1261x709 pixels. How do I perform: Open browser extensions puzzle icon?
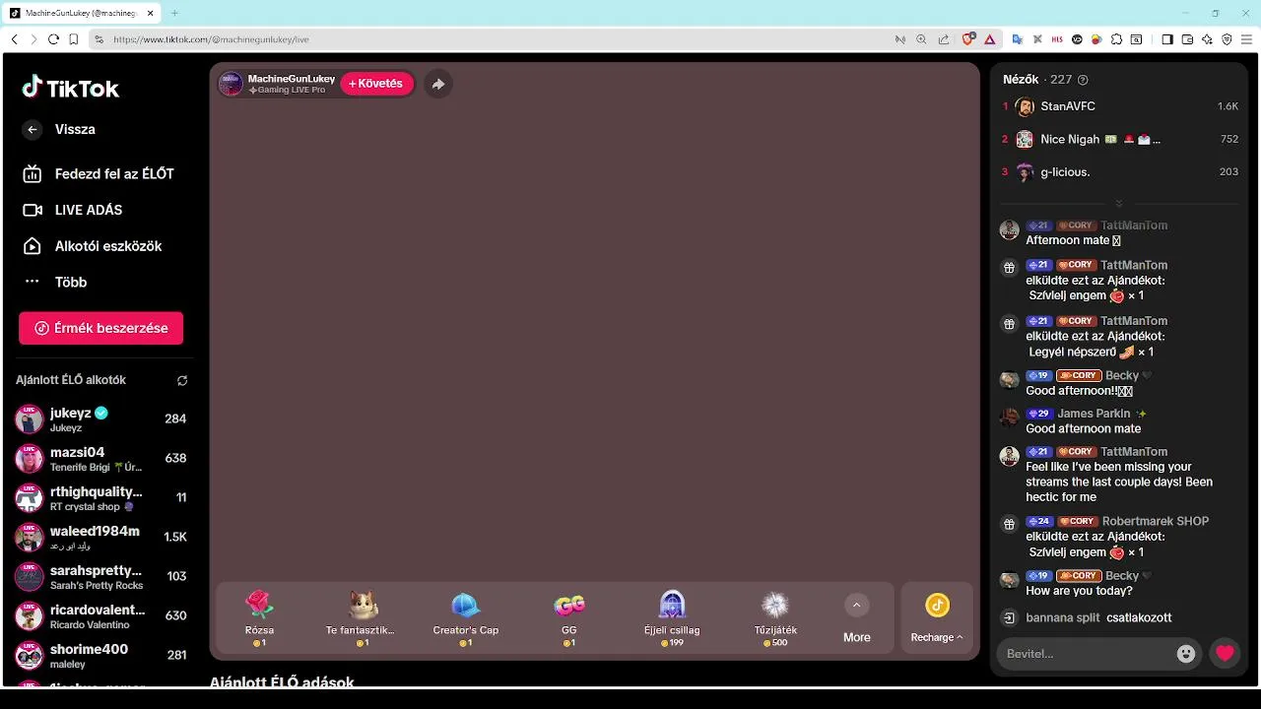click(1116, 39)
